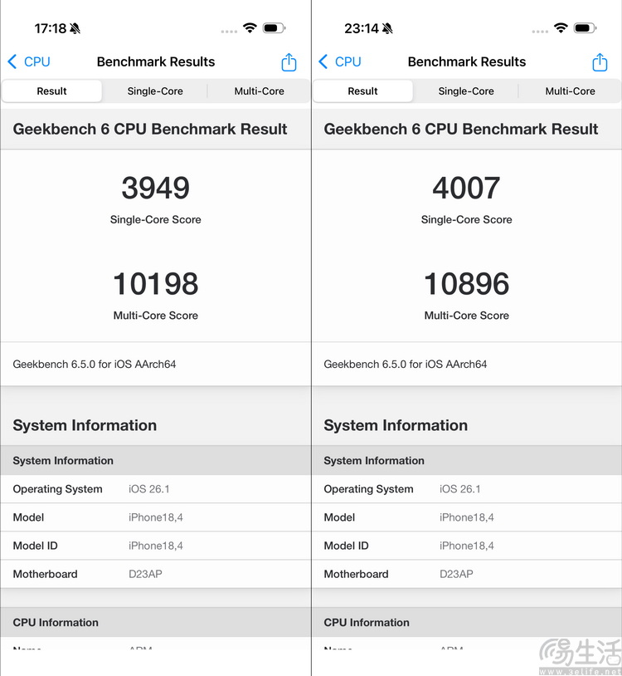Tap the 3949 single-core score

[x=155, y=188]
